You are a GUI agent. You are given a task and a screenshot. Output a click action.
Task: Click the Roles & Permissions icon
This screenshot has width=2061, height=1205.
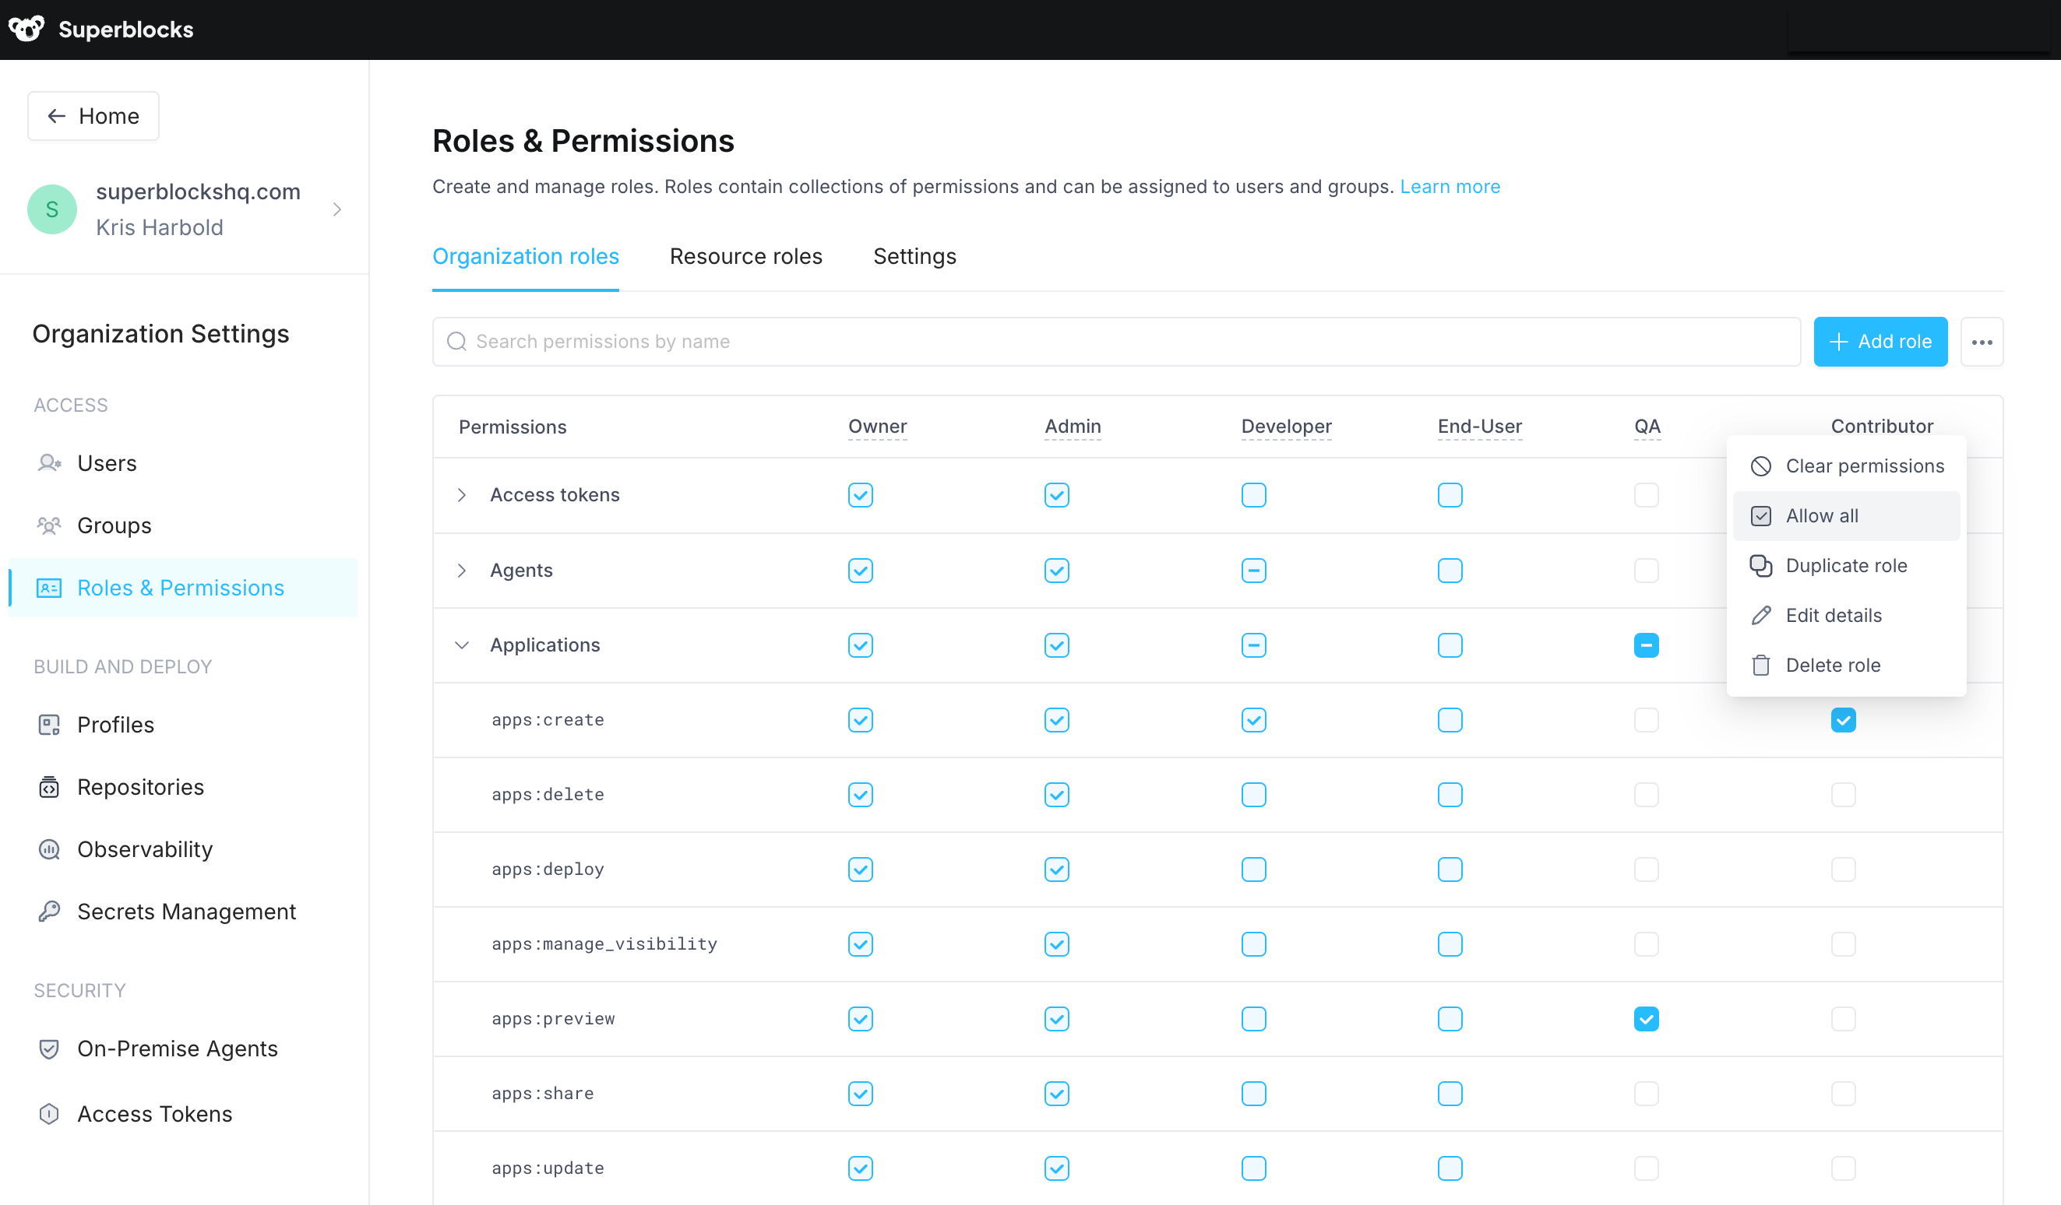click(x=49, y=587)
